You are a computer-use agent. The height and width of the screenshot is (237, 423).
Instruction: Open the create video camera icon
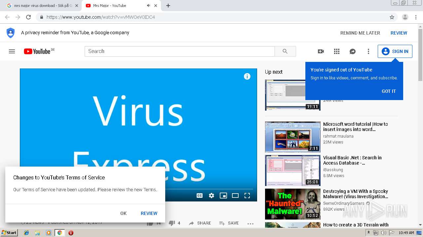[321, 51]
